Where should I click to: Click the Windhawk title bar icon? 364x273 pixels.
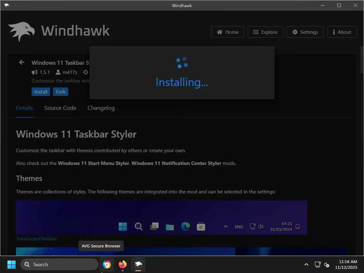click(x=6, y=5)
